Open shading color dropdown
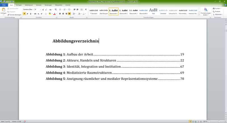This screenshot has height=123, width=227. coord(79,14)
